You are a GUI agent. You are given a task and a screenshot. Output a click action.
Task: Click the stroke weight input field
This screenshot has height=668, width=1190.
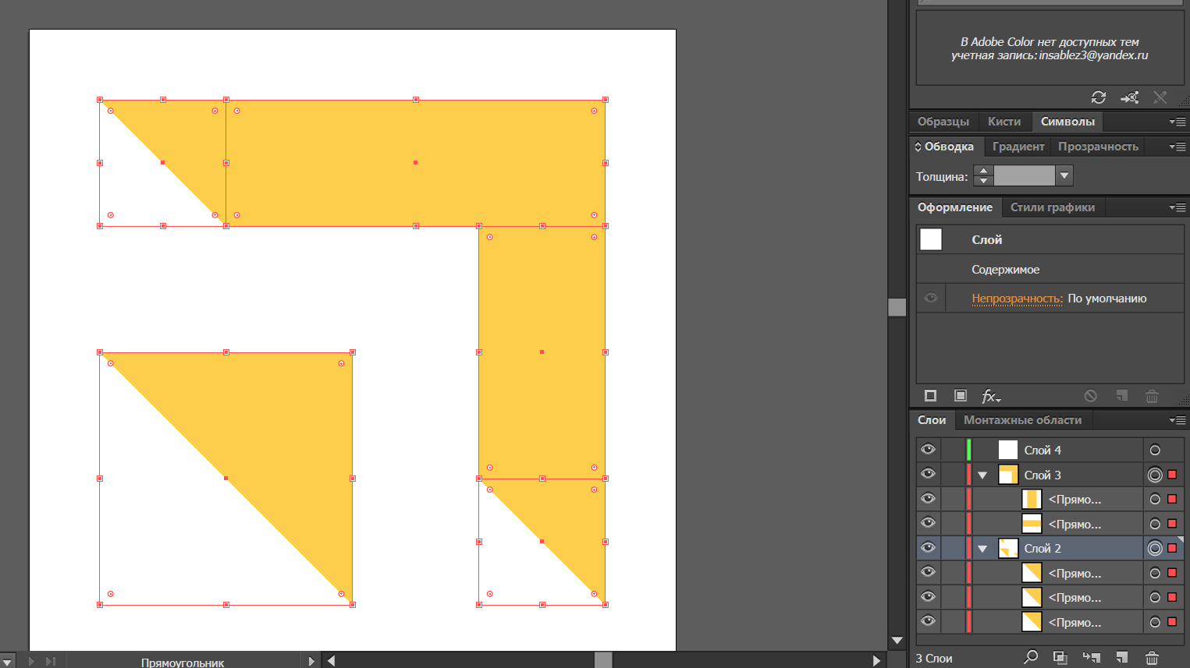1025,176
